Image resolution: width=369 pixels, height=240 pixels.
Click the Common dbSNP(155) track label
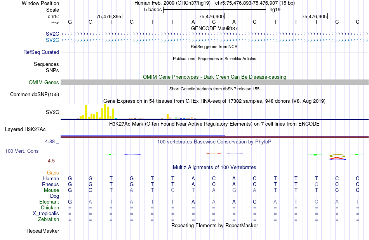coord(34,94)
